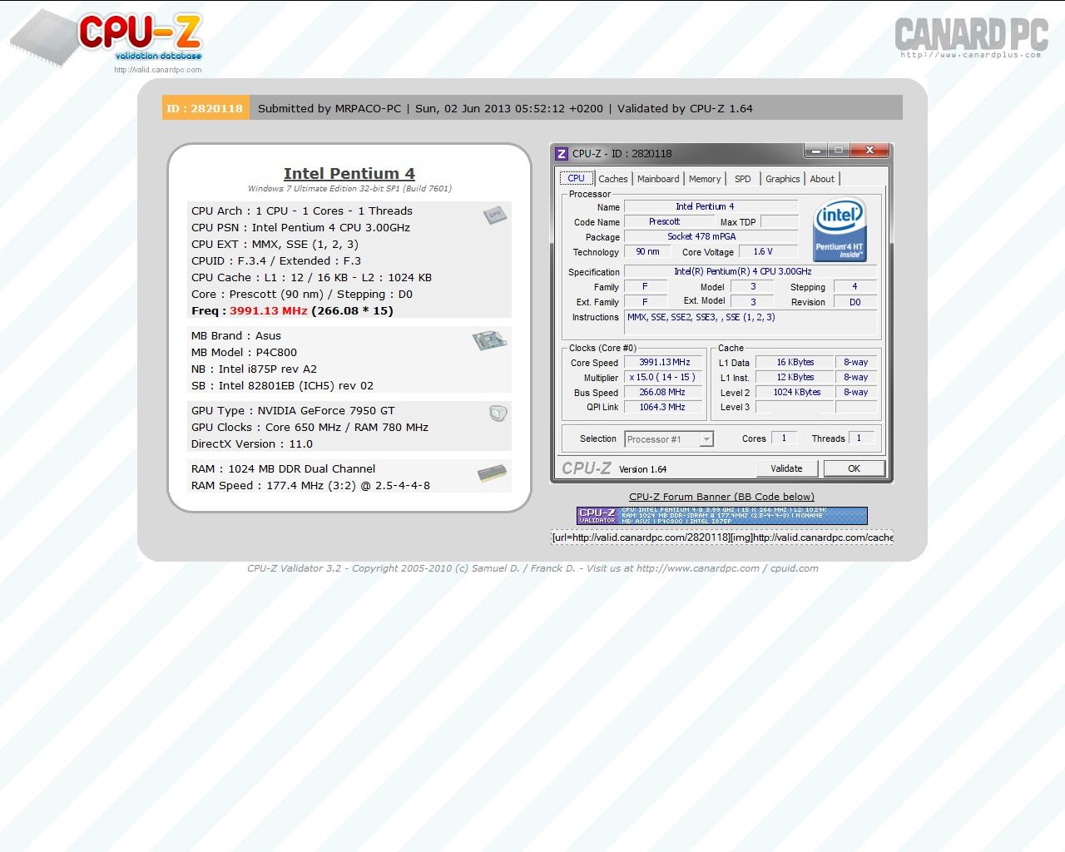Click the RAM module icon beside RAM line
This screenshot has width=1065, height=852.
click(492, 474)
